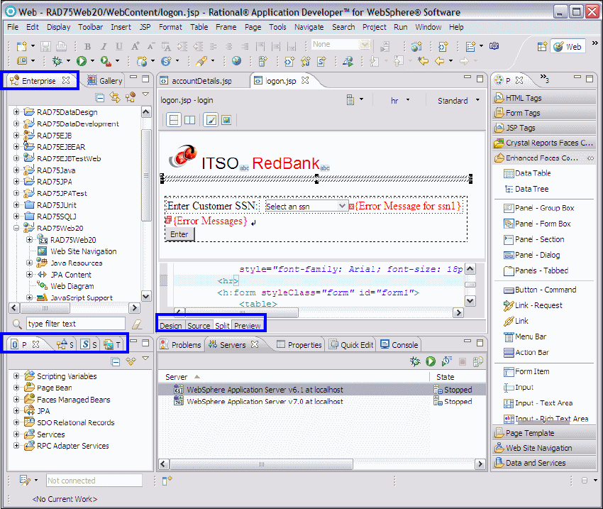
Task: Open the paragraph style None dropdown
Action: point(365,45)
